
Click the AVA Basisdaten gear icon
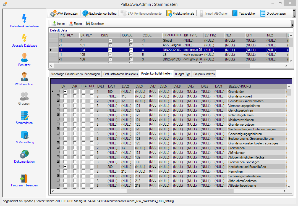click(53, 13)
